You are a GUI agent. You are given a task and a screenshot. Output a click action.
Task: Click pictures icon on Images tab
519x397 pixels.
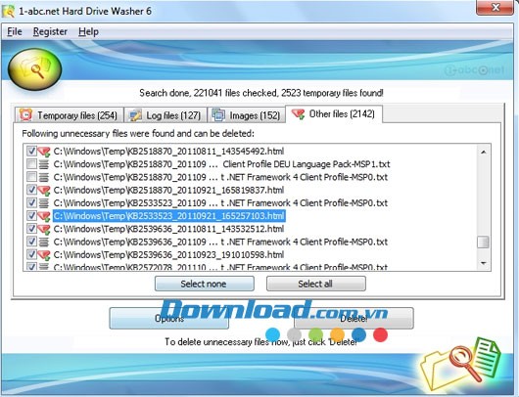(218, 115)
